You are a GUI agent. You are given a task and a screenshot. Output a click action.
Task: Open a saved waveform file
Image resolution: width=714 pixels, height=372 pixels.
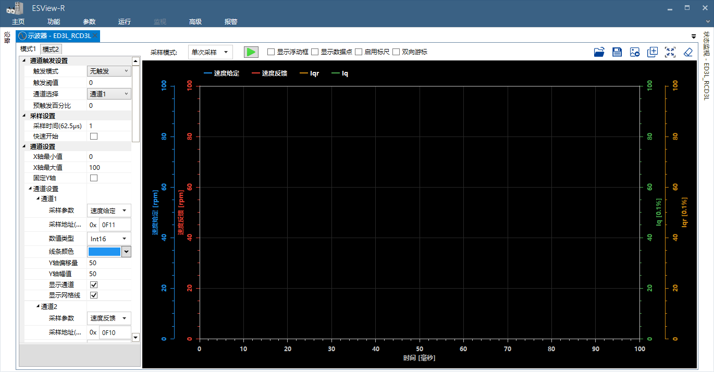point(599,52)
